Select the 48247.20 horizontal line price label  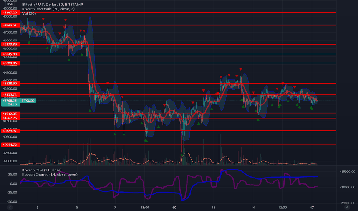click(10, 13)
